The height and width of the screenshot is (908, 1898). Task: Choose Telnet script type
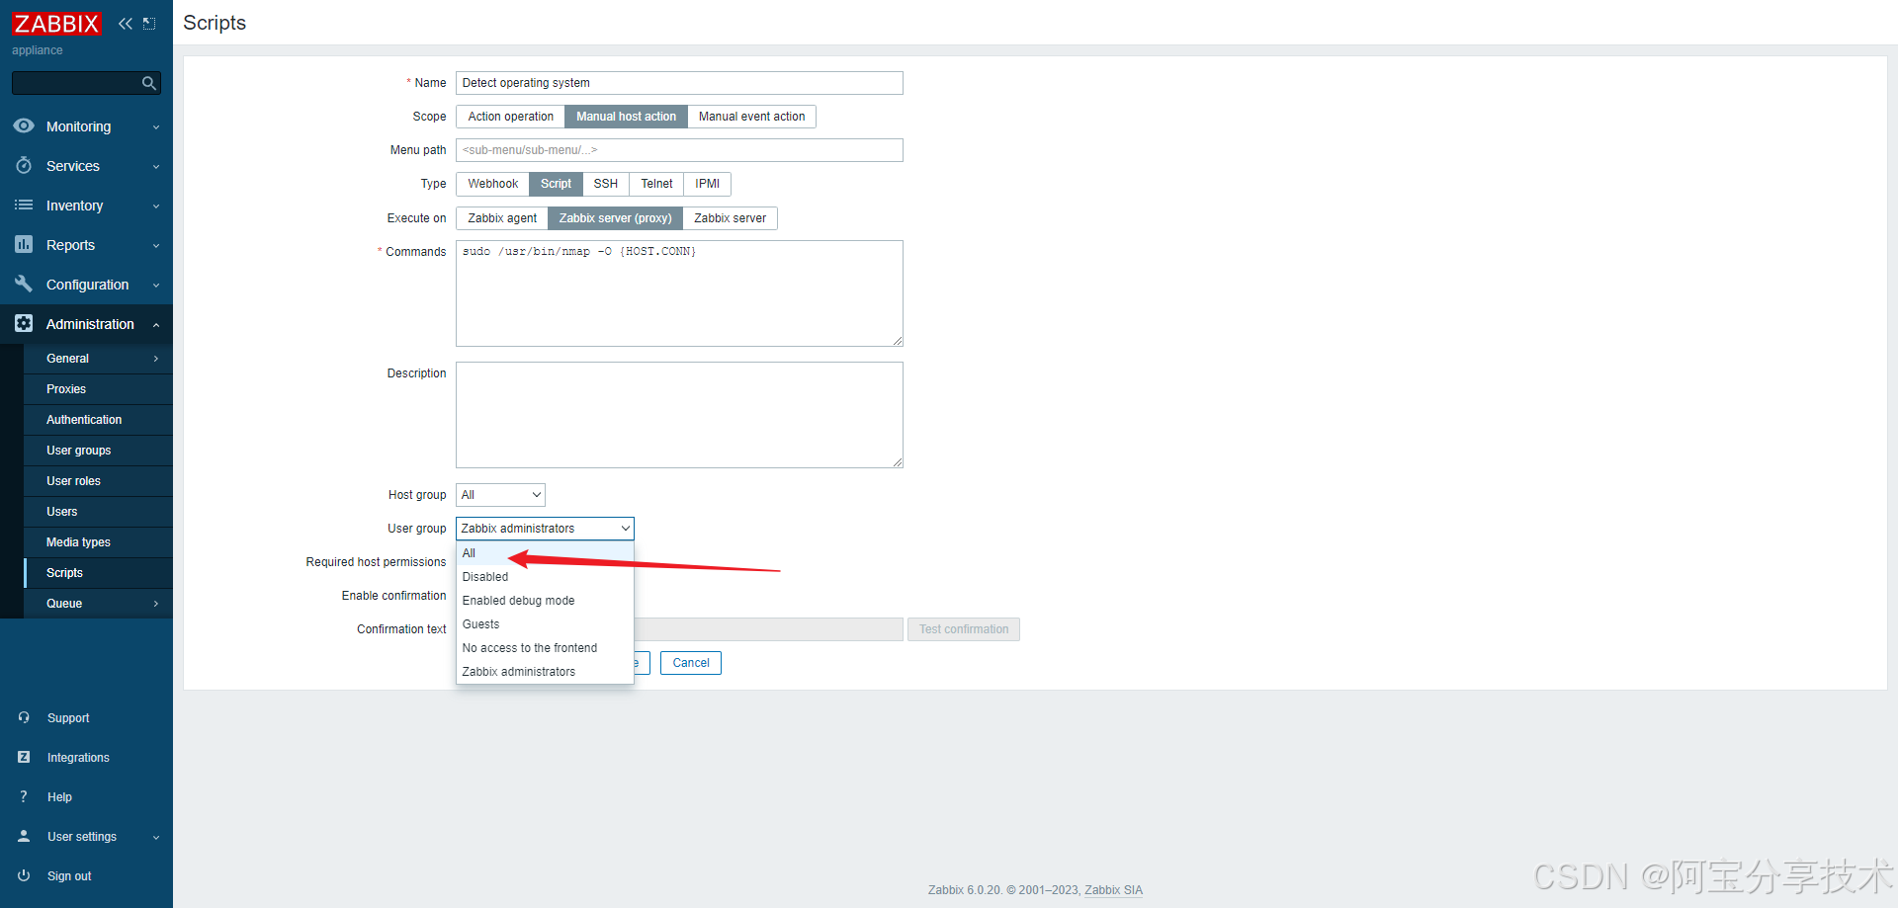coord(656,184)
